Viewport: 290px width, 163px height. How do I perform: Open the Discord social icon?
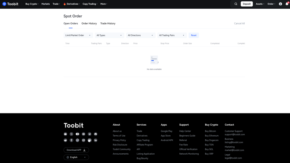(x=96, y=134)
